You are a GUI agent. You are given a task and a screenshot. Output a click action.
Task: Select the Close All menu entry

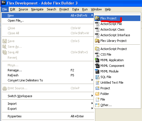[x=48, y=33]
